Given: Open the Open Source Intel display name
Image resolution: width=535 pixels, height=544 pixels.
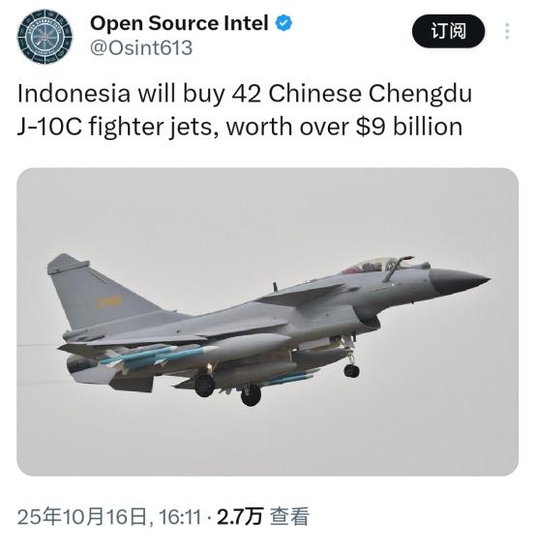Looking at the screenshot, I should (x=179, y=23).
